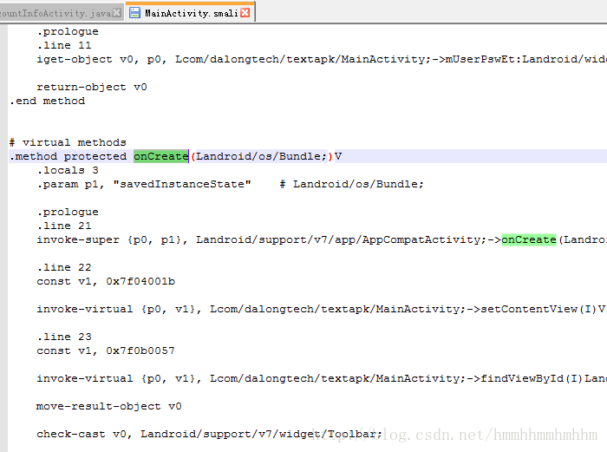Image resolution: width=607 pixels, height=452 pixels.
Task: Click the '# Landroid/os/Bundle;' comment
Action: (352, 185)
